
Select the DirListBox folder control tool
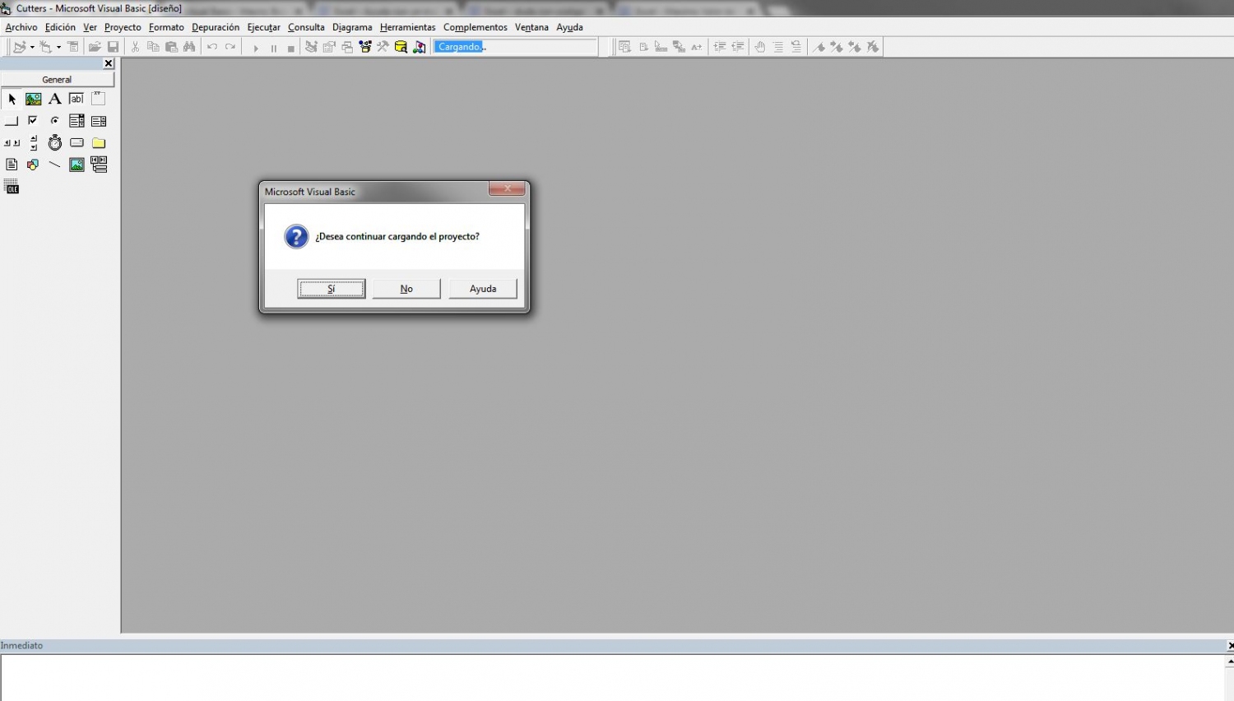point(99,143)
